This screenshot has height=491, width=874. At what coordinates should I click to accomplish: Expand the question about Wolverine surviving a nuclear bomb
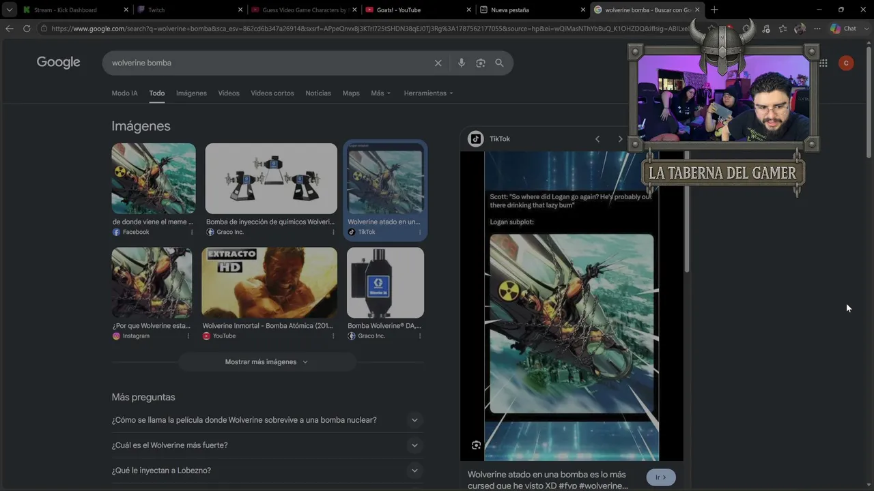point(414,420)
